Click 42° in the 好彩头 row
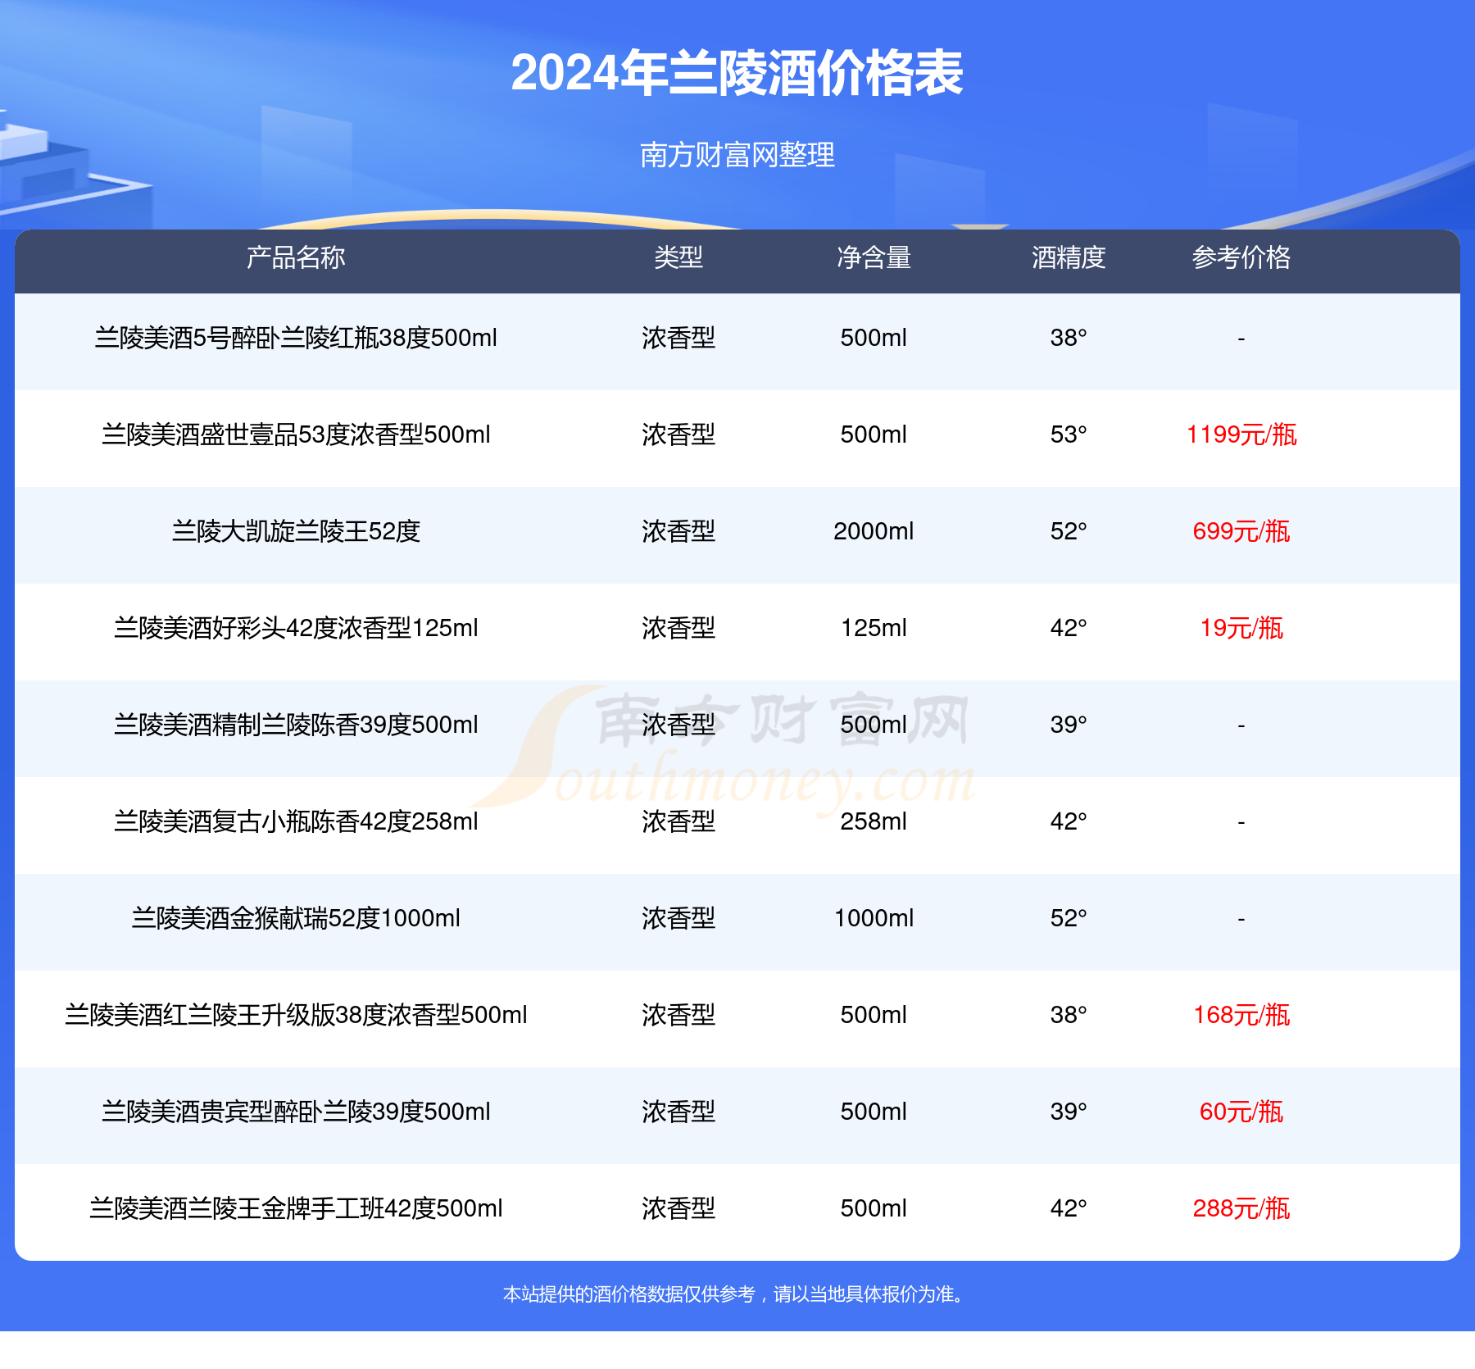Image resolution: width=1475 pixels, height=1369 pixels. coord(1069,628)
